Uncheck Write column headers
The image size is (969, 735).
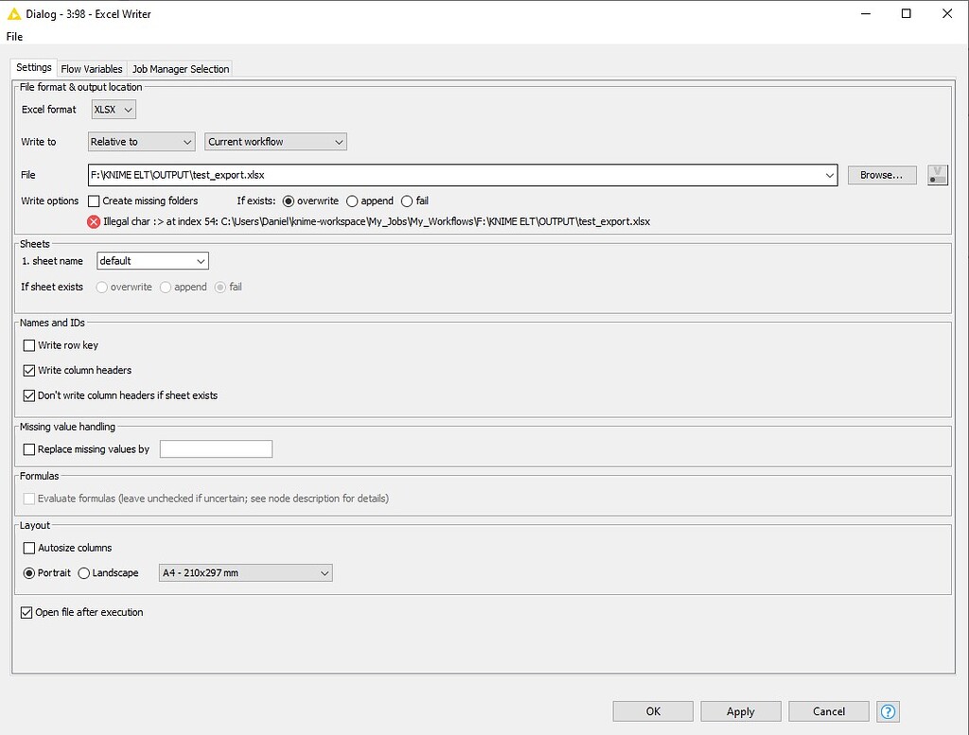28,371
